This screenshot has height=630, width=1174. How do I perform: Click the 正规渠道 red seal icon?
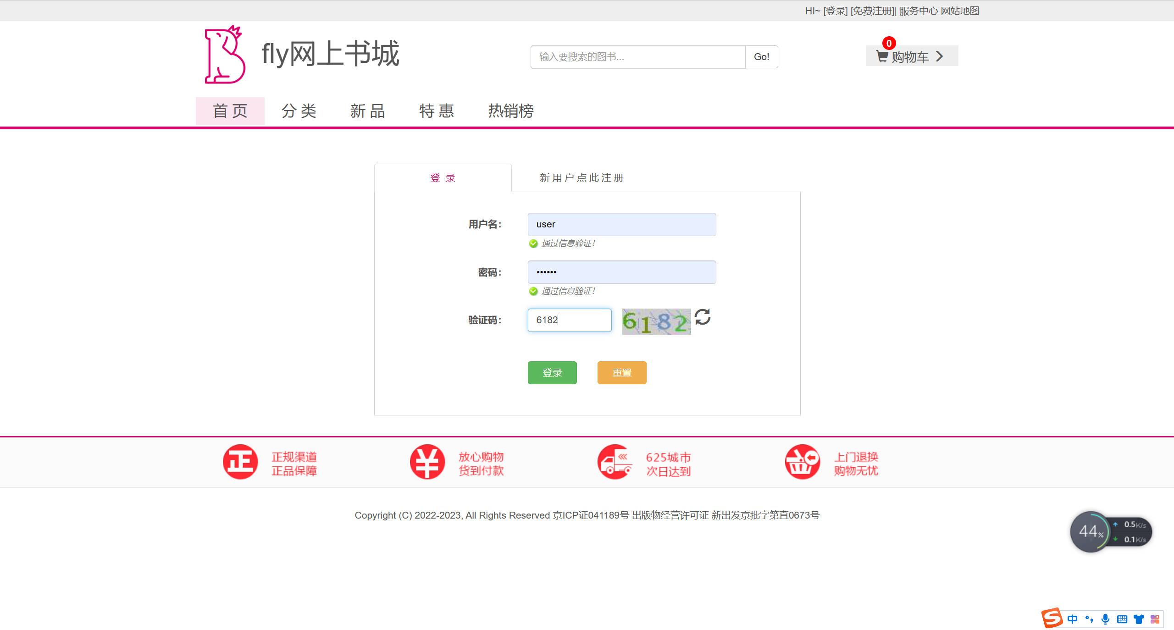(x=240, y=462)
